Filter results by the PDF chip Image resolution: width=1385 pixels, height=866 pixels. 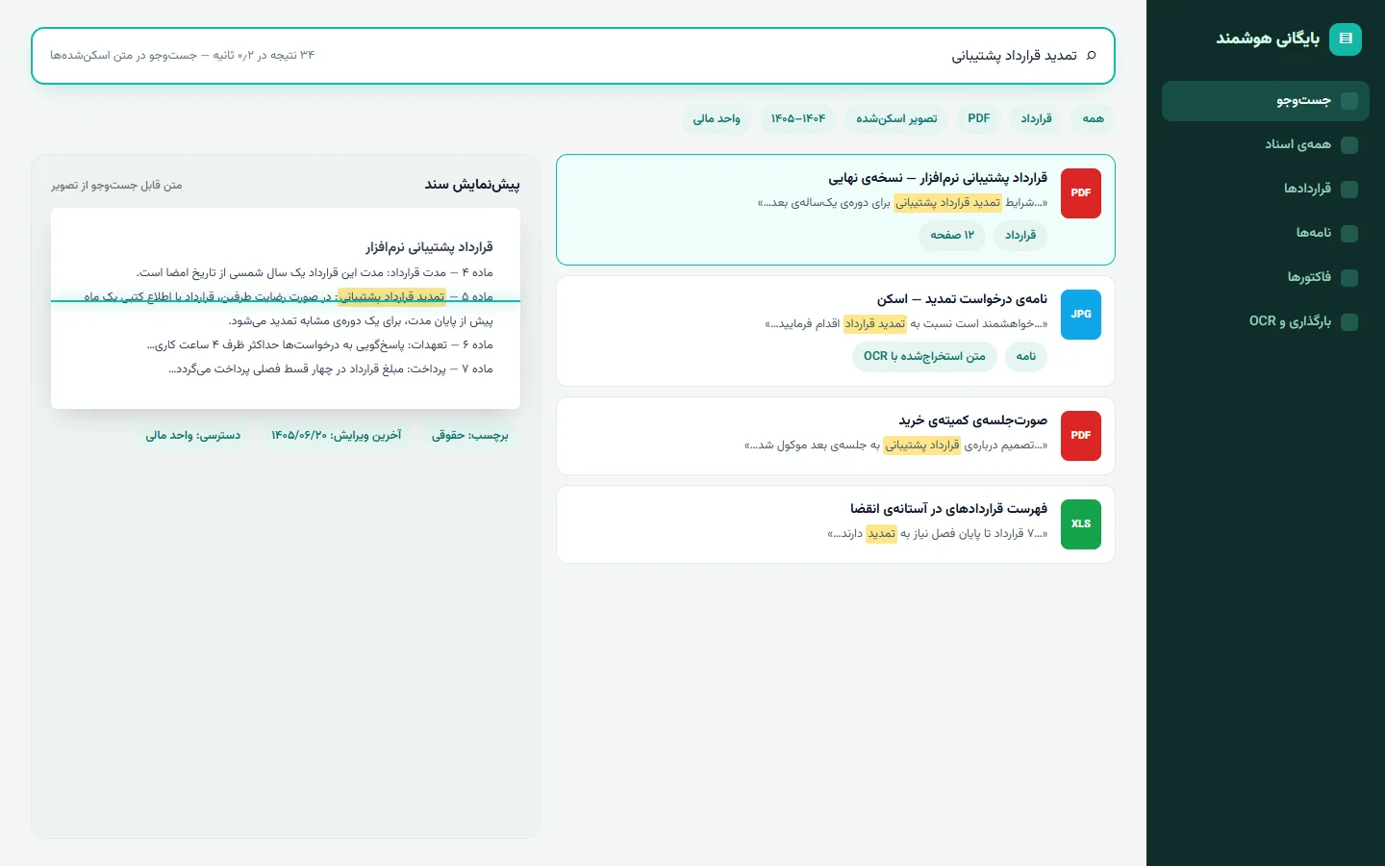coord(979,119)
